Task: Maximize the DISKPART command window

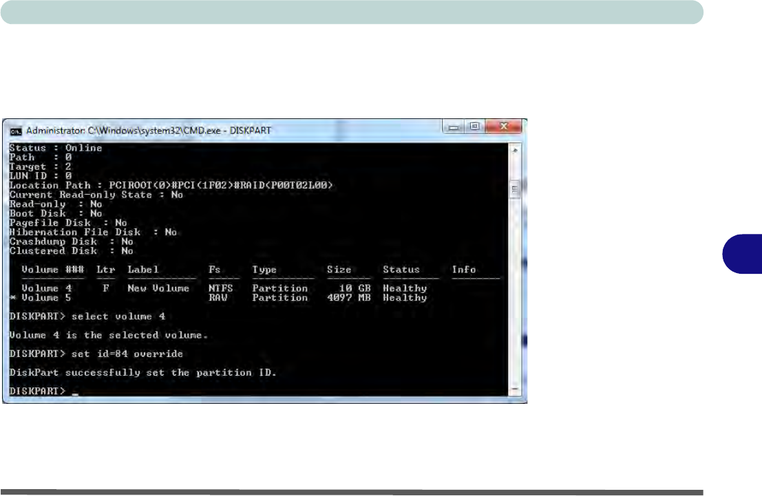Action: point(474,127)
